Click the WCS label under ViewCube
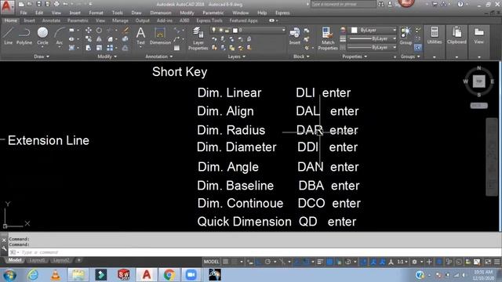This screenshot has height=282, width=502. pyautogui.click(x=478, y=106)
